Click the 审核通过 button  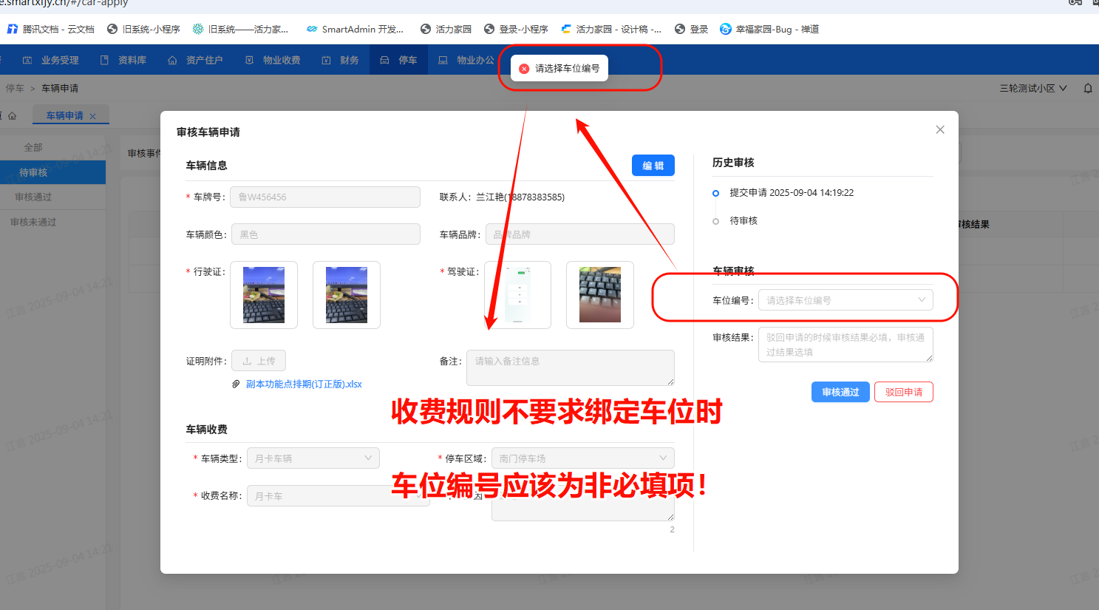click(840, 392)
